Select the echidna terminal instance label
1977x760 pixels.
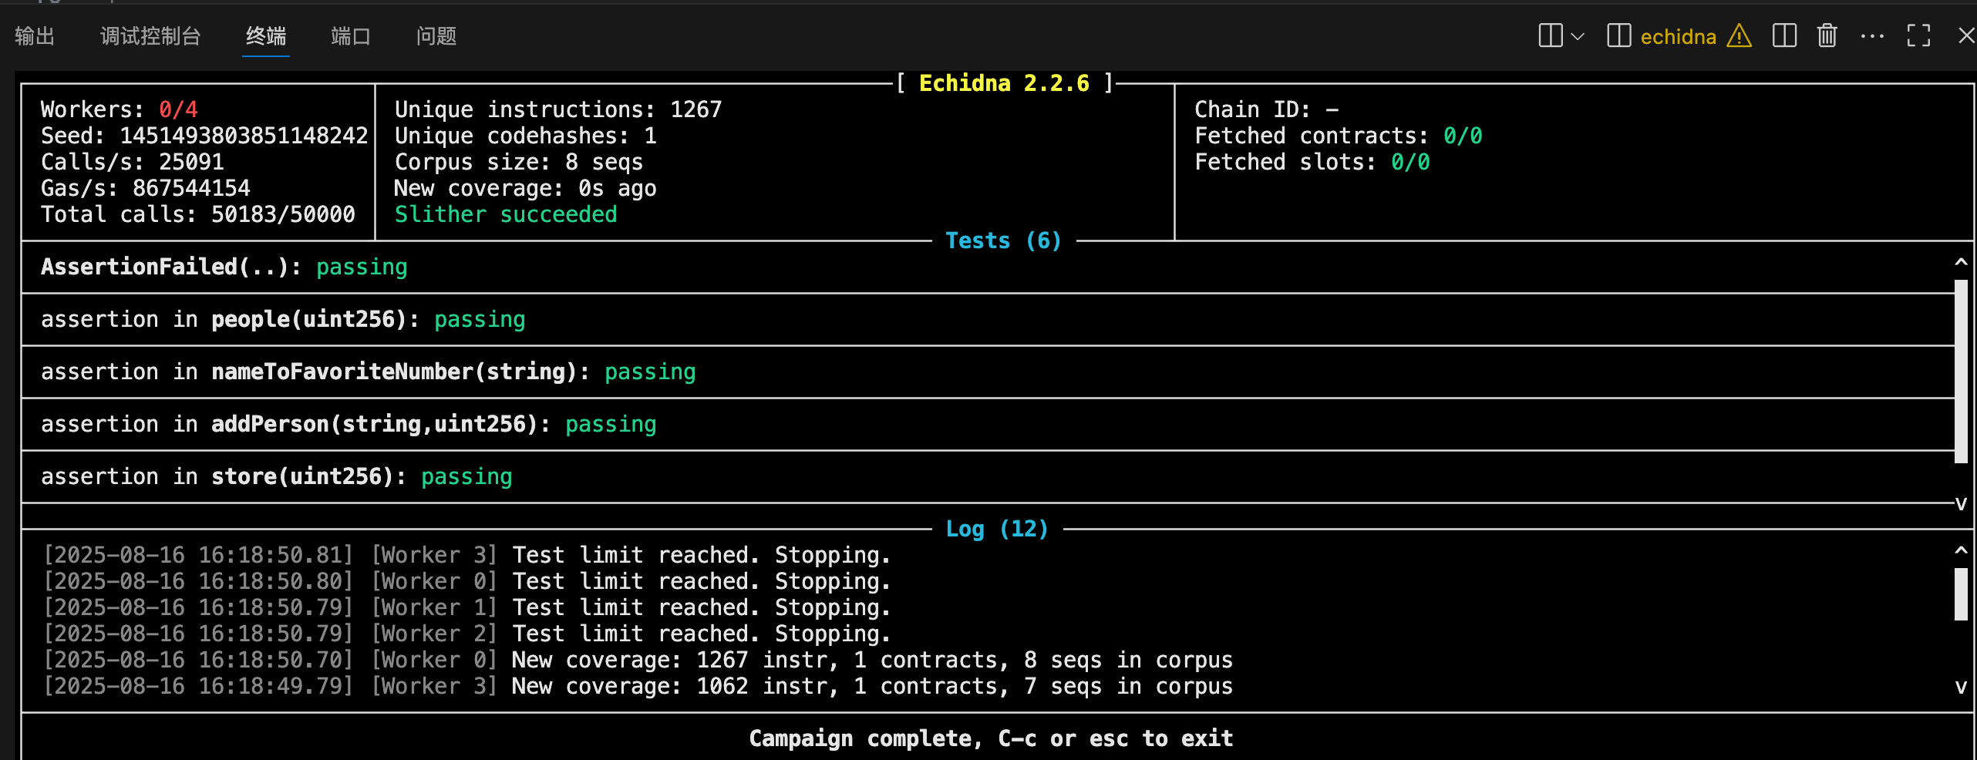pos(1678,36)
